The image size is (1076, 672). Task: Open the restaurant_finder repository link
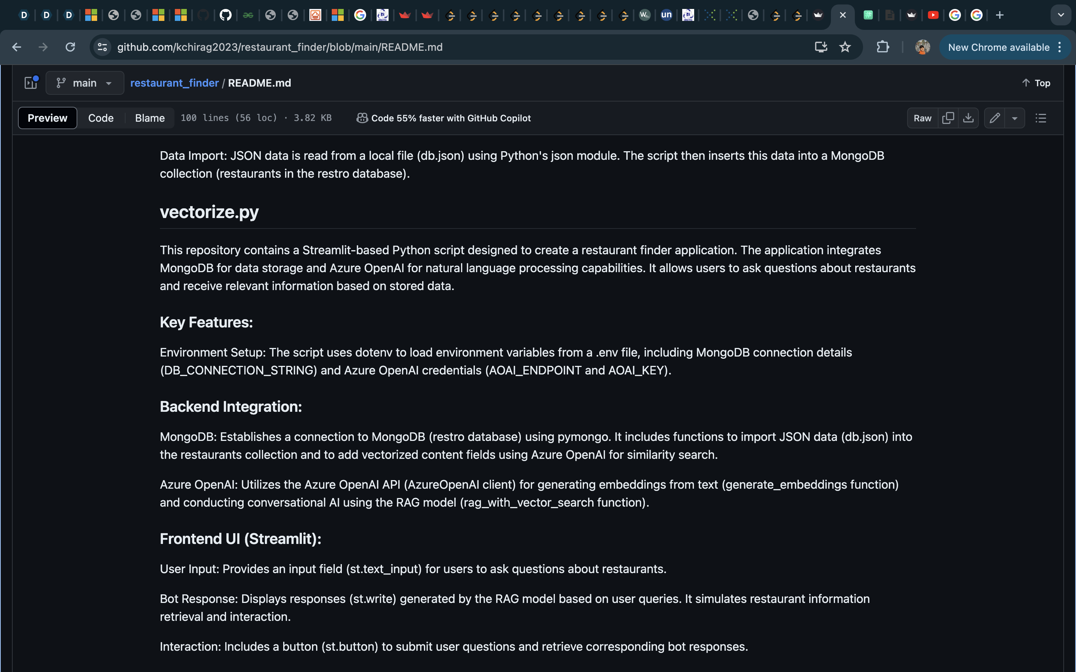click(x=174, y=83)
